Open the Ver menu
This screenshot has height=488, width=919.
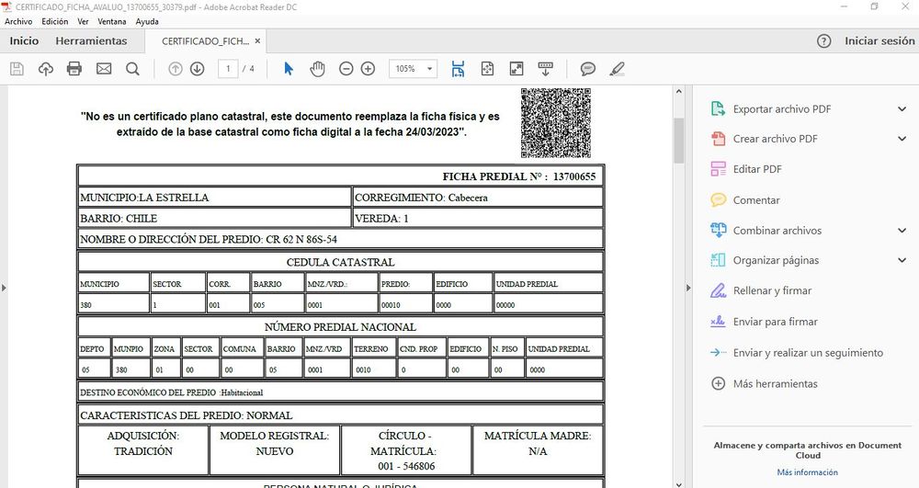click(83, 21)
